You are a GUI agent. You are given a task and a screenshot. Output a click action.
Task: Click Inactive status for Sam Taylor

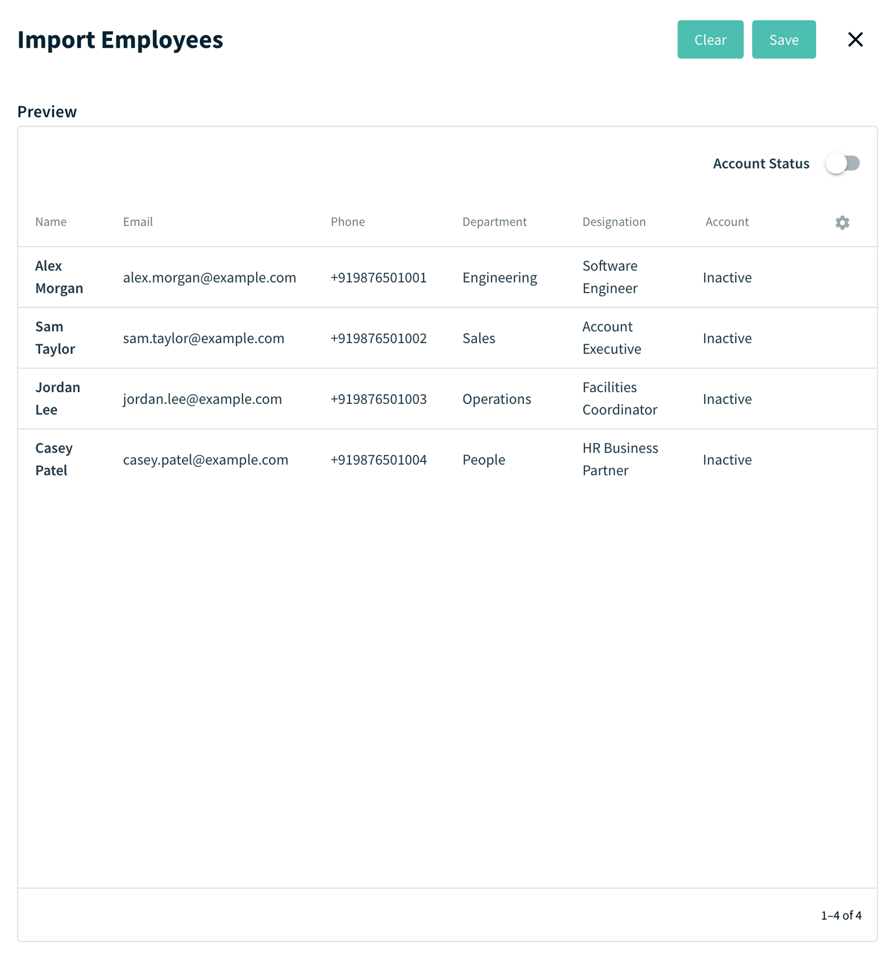pyautogui.click(x=727, y=339)
